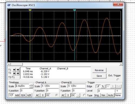Click the trigger Level input field
Screen dimensions: 135x104
[x=106, y=91]
